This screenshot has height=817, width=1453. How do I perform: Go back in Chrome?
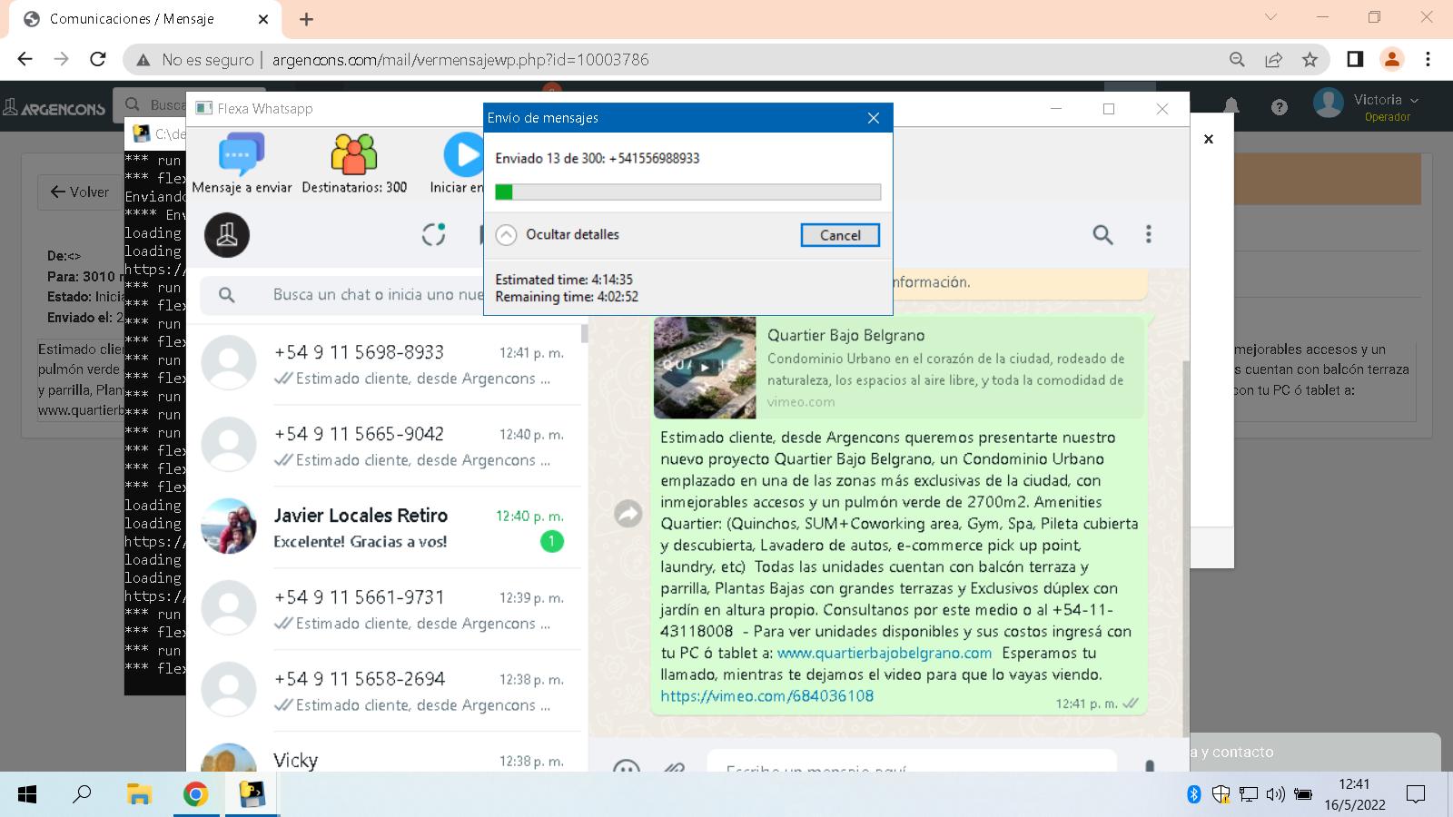point(25,59)
